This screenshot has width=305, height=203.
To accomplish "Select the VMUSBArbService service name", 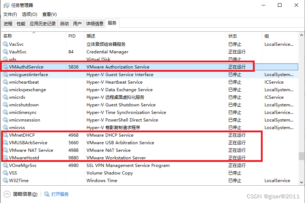I will click(28, 142).
